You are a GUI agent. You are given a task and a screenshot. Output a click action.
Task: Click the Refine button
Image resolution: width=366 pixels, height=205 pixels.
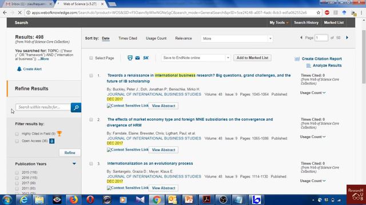(70, 153)
